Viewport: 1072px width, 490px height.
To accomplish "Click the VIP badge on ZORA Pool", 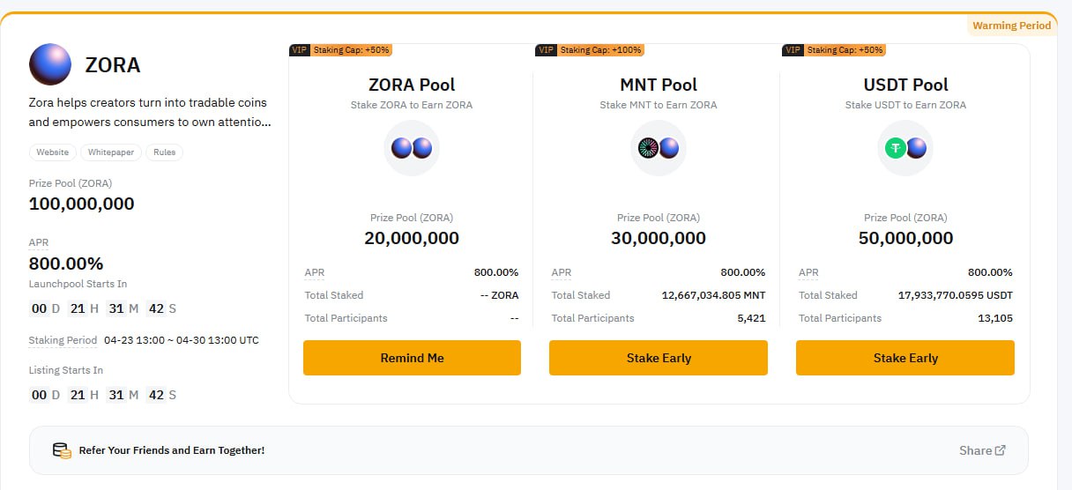I will click(x=299, y=50).
